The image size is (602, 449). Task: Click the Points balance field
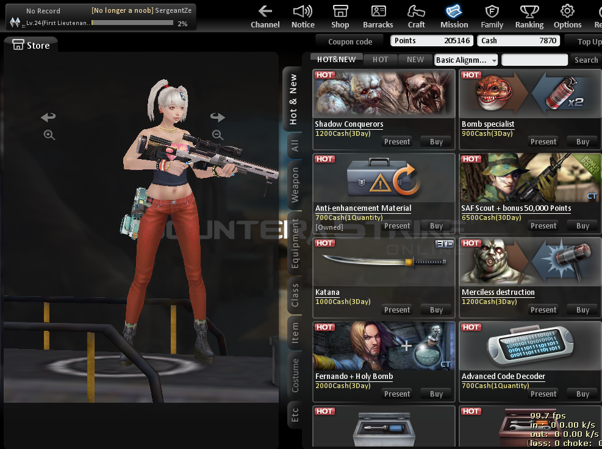432,41
